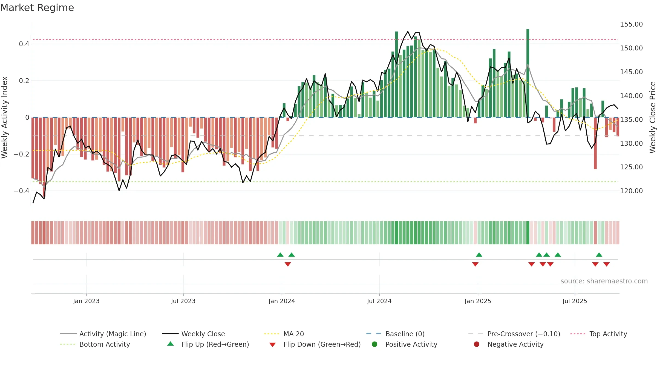Click the 0.4 activity axis tick
This screenshot has width=657, height=370.
click(24, 44)
